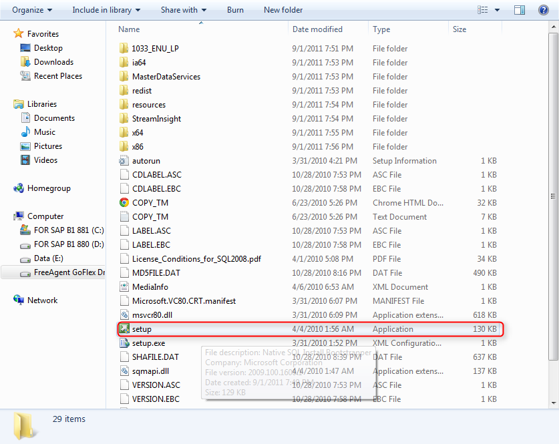This screenshot has height=444, width=559.
Task: Open FOR SAP B1 880 (D:) drive
Action: [69, 244]
